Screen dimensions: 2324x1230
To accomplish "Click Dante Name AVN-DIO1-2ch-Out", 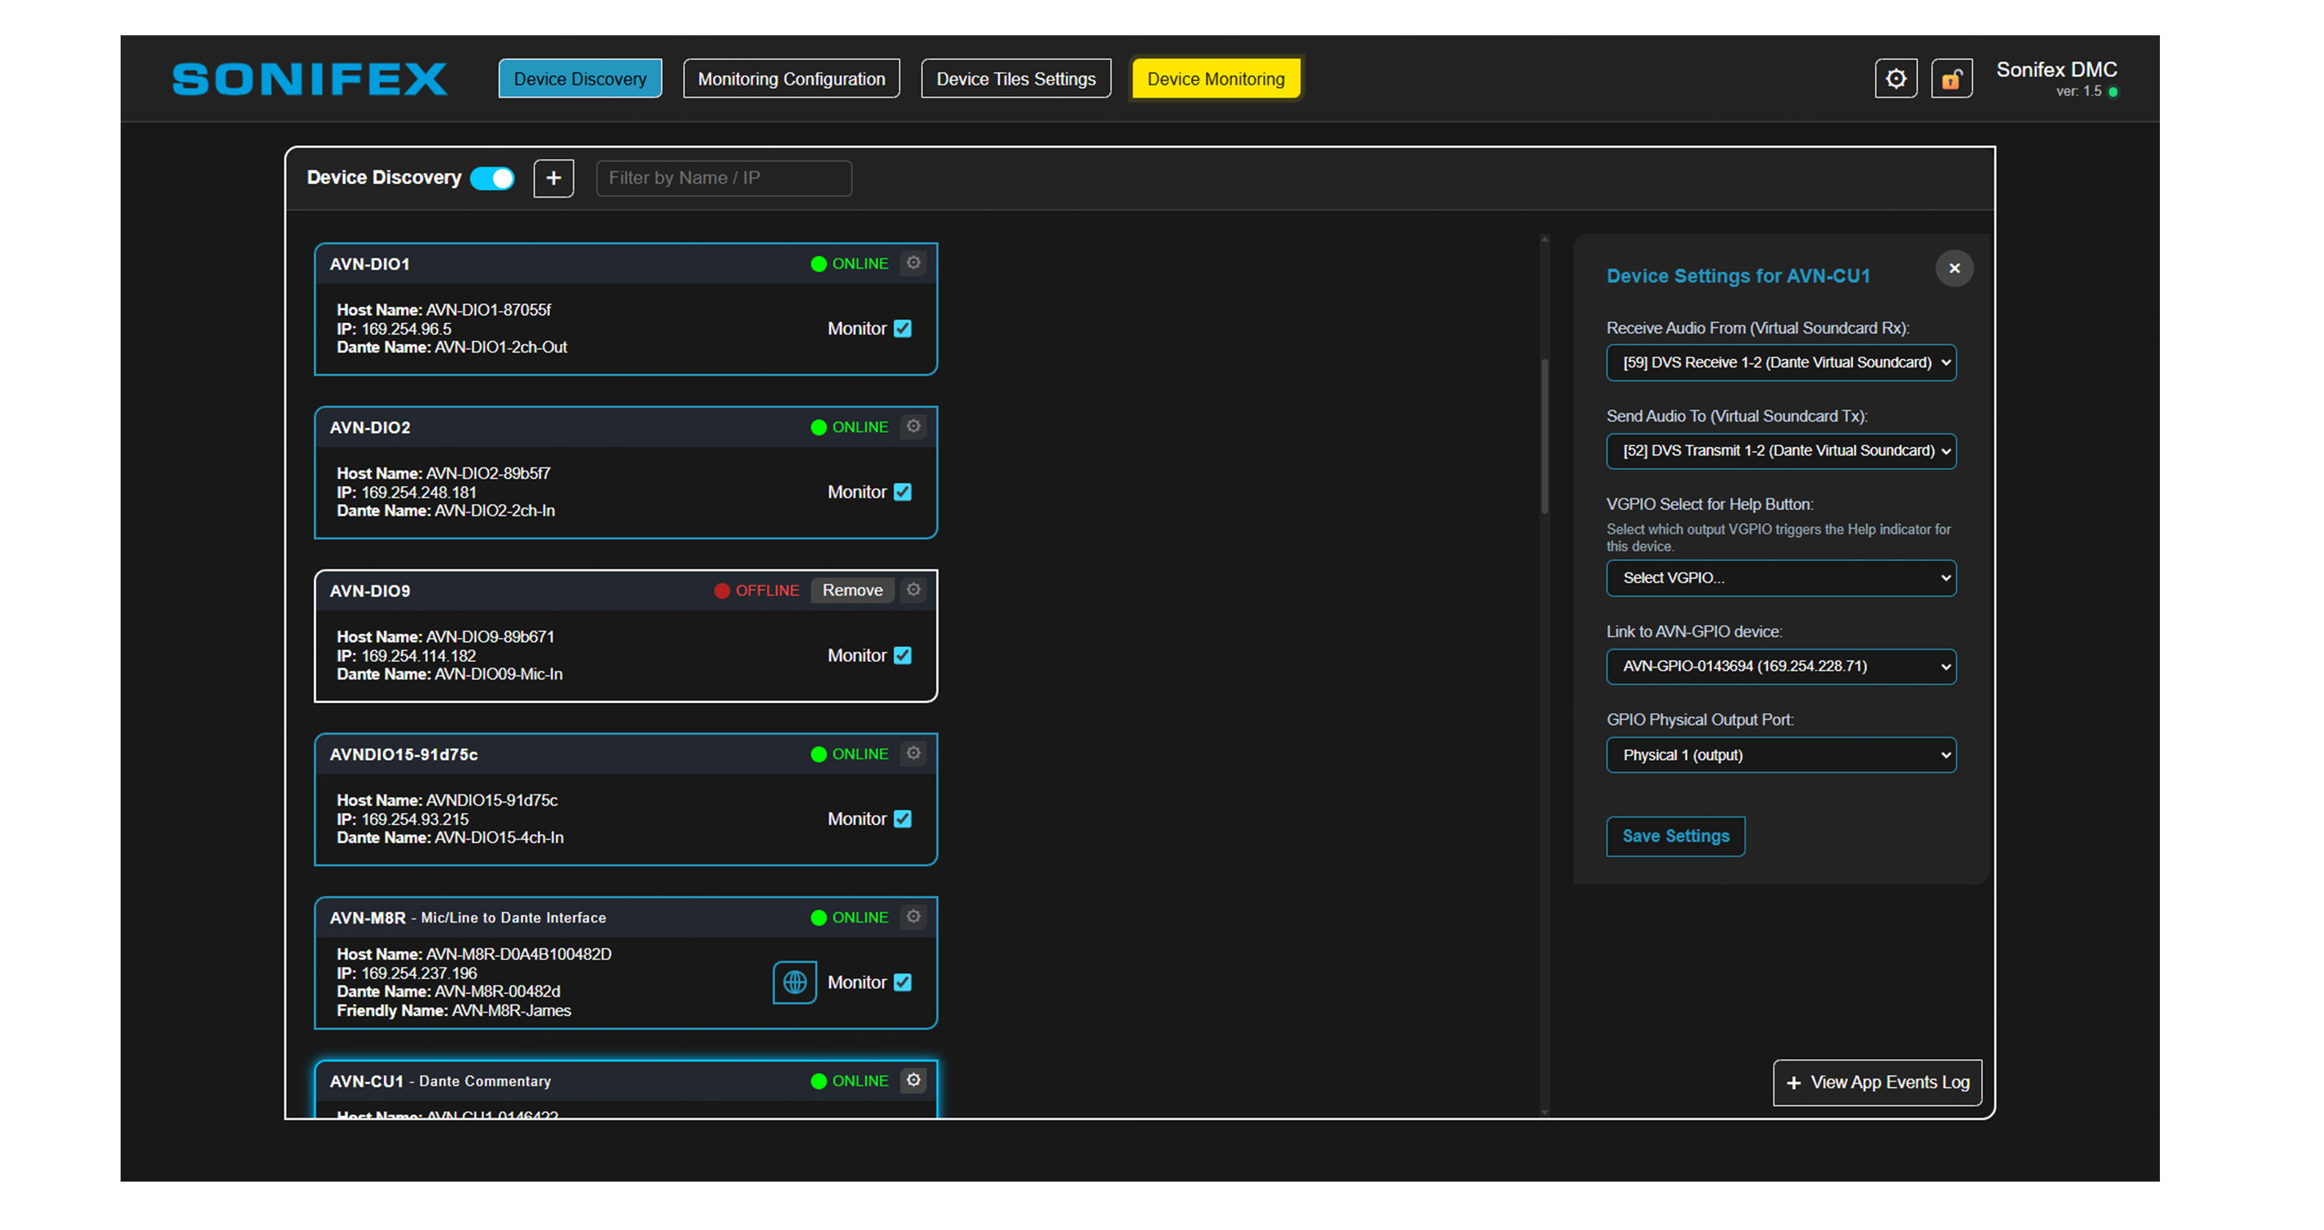I will [500, 347].
